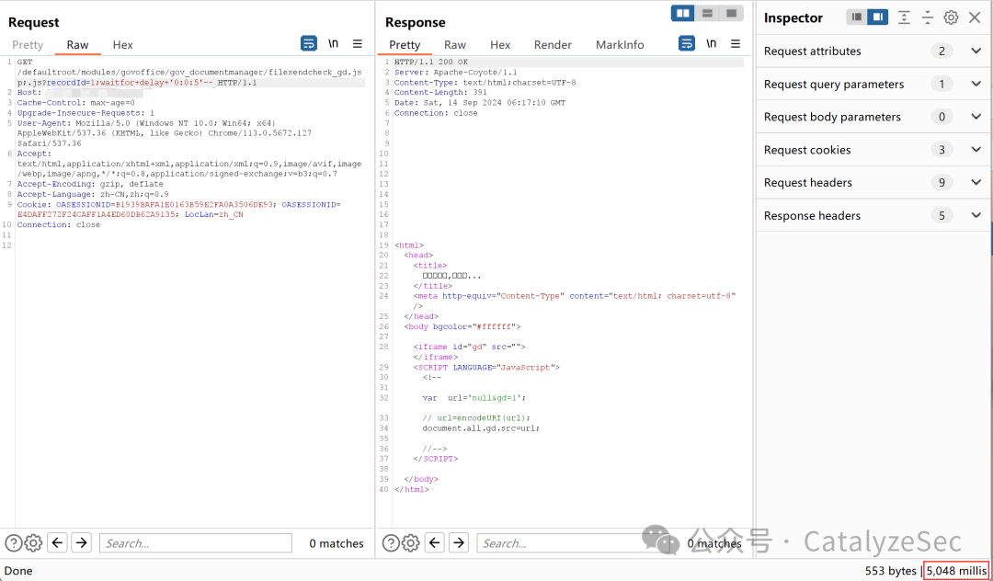Open search settings gear under Request panel
The height and width of the screenshot is (581, 993).
coord(34,542)
